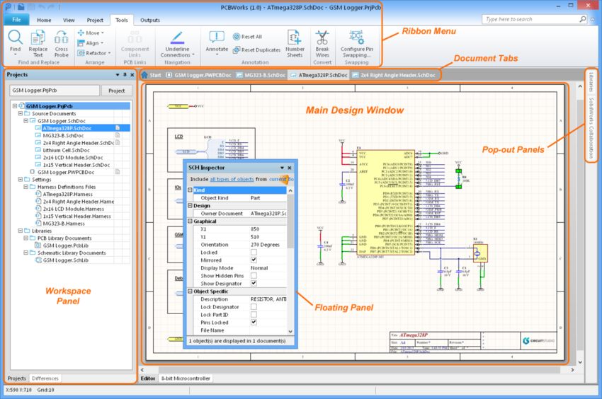Open the Move dropdown in Arrange group
Screen dimensions: 602x399
pyautogui.click(x=91, y=33)
